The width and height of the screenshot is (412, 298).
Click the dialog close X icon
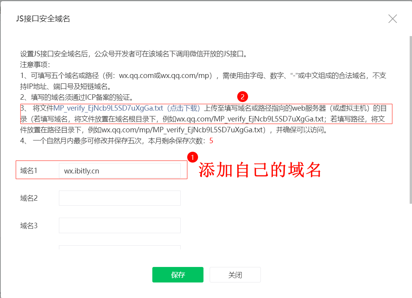pyautogui.click(x=393, y=18)
